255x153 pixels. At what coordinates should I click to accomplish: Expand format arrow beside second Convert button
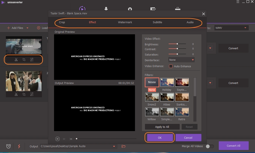click(x=210, y=83)
